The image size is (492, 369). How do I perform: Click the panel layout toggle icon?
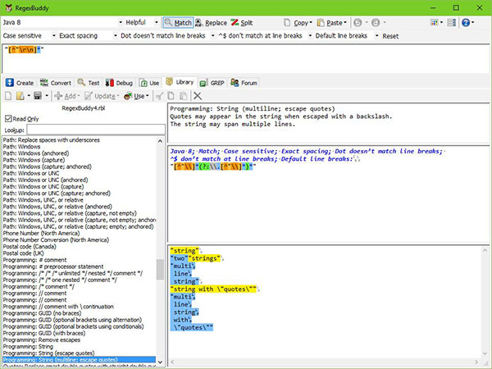coord(452,23)
